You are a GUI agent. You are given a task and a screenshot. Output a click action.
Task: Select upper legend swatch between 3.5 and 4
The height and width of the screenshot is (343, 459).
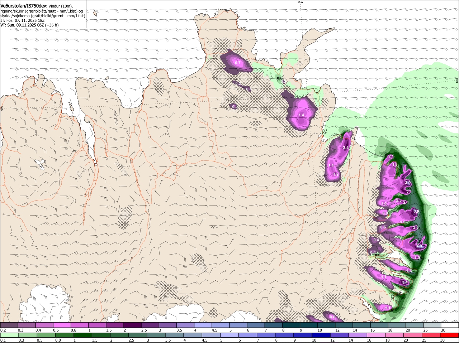pos(185,325)
